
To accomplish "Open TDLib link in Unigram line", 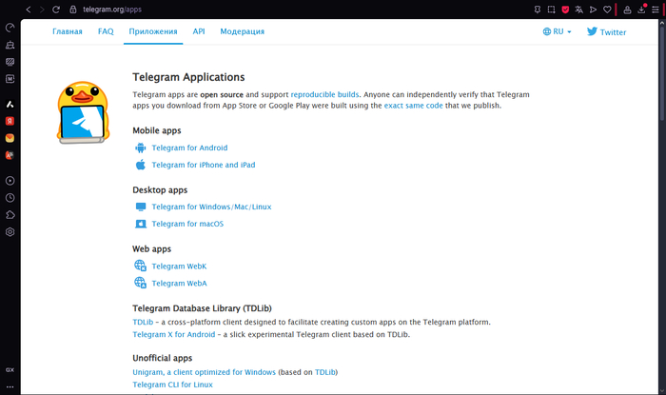I will (325, 372).
